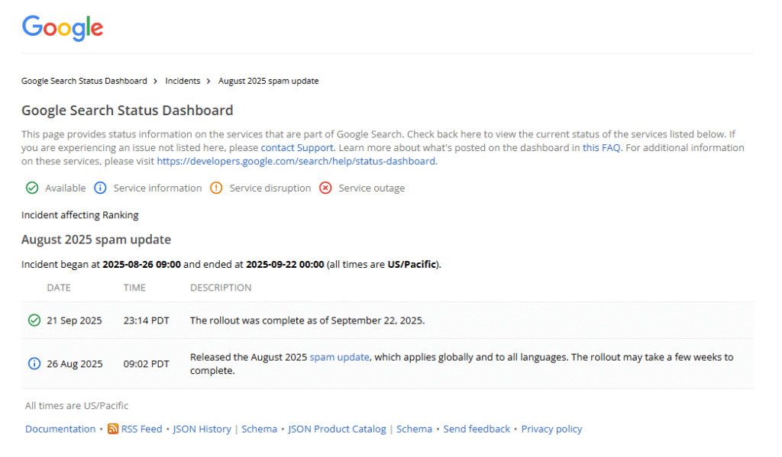Open the spam update link in the description
Screen dimensions: 782x457
(x=339, y=357)
